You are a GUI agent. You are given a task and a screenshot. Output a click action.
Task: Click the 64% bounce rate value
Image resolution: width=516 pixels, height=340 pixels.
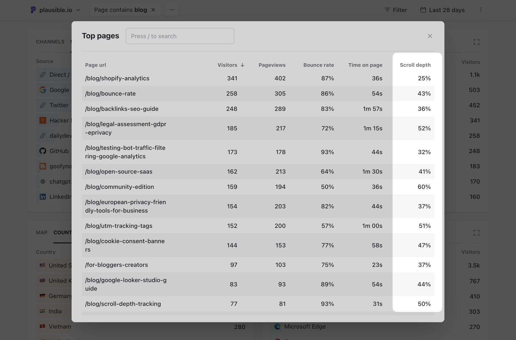pyautogui.click(x=327, y=172)
